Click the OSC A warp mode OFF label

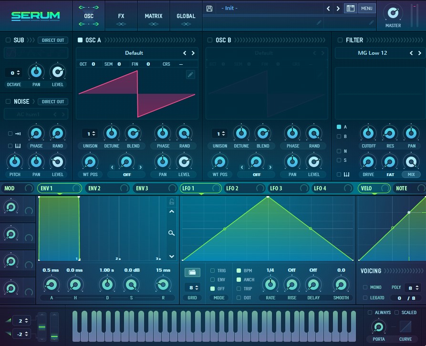[127, 175]
